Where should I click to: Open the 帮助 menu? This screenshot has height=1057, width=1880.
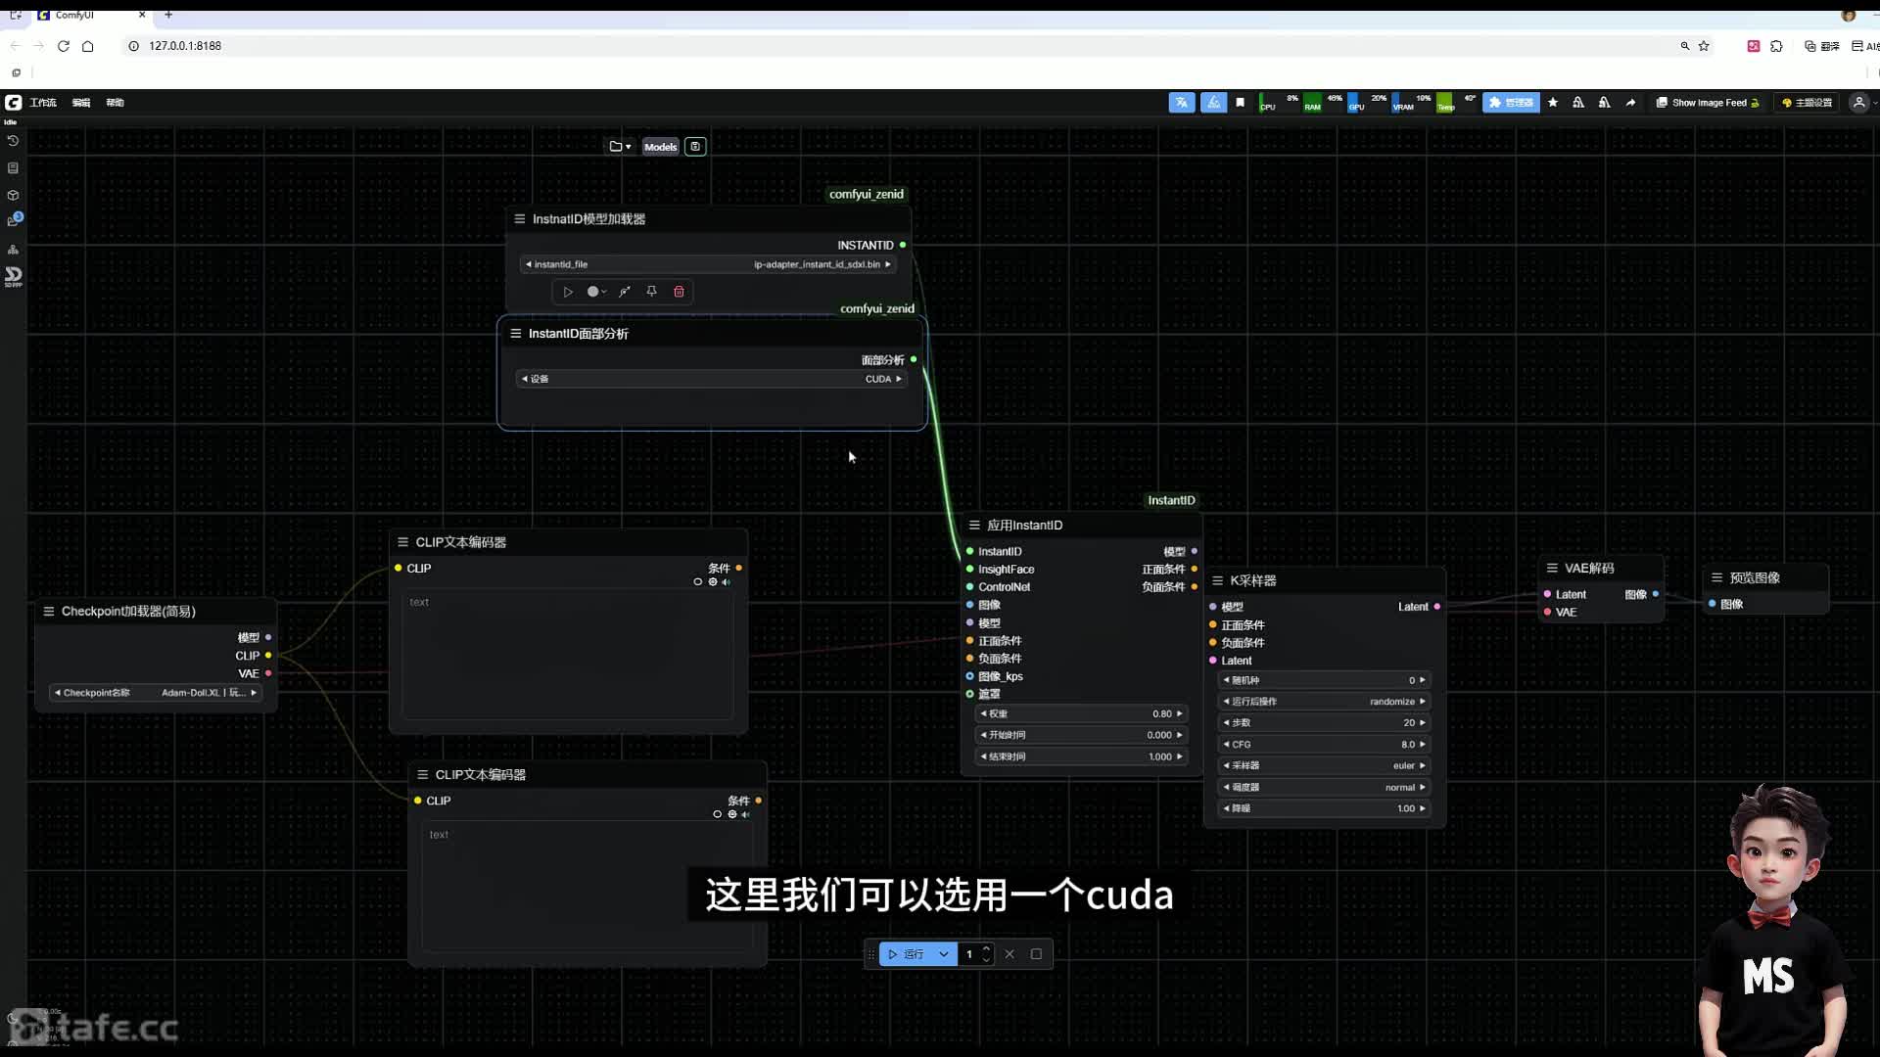click(x=116, y=103)
